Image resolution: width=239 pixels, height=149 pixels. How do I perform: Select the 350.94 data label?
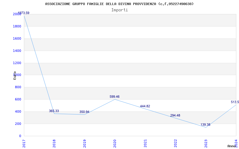[84, 112]
